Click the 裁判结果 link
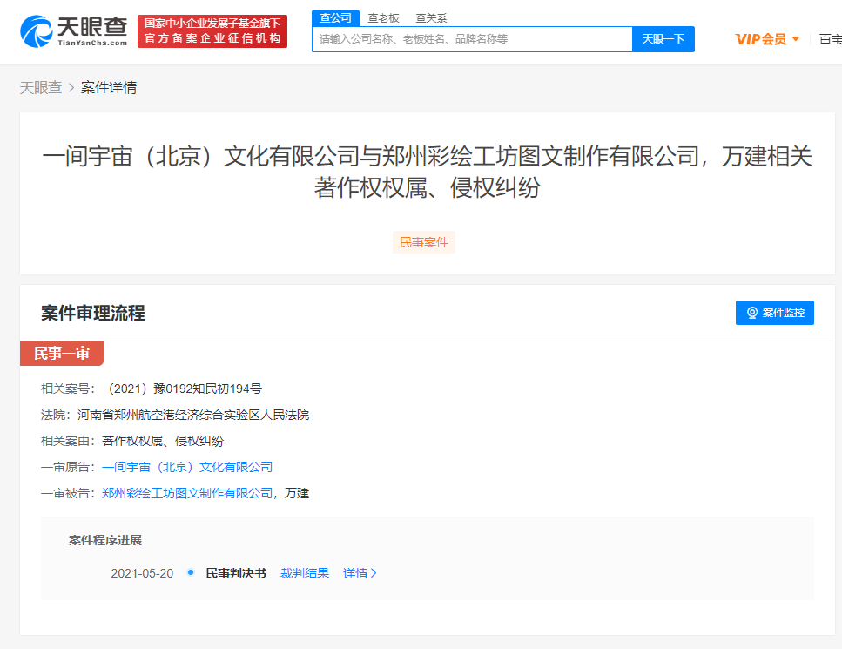 pyautogui.click(x=305, y=573)
